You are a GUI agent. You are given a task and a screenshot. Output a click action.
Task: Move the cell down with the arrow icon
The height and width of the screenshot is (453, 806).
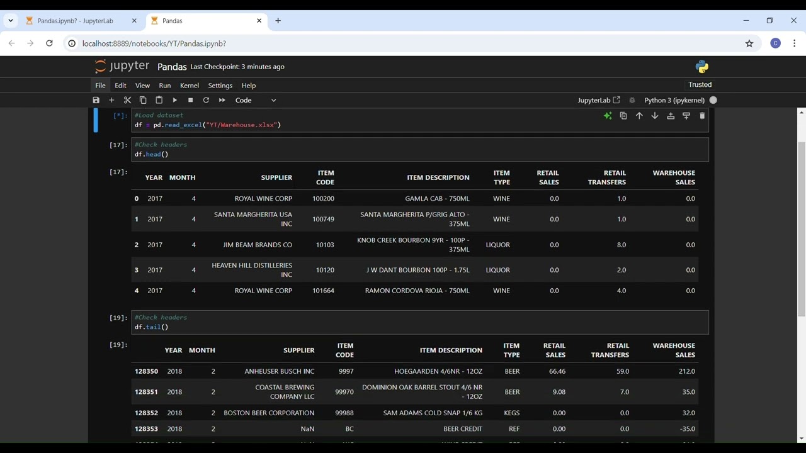(655, 116)
